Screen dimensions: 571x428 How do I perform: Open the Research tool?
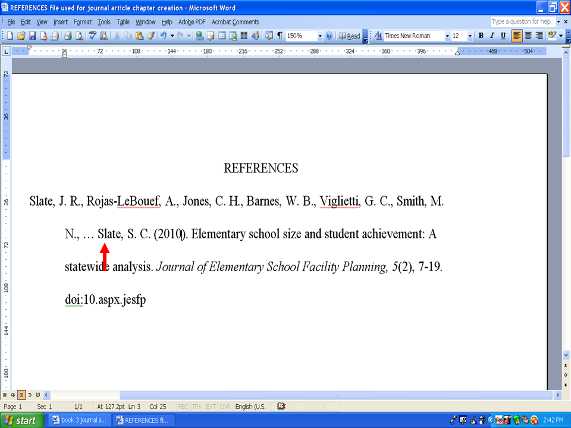pyautogui.click(x=103, y=36)
